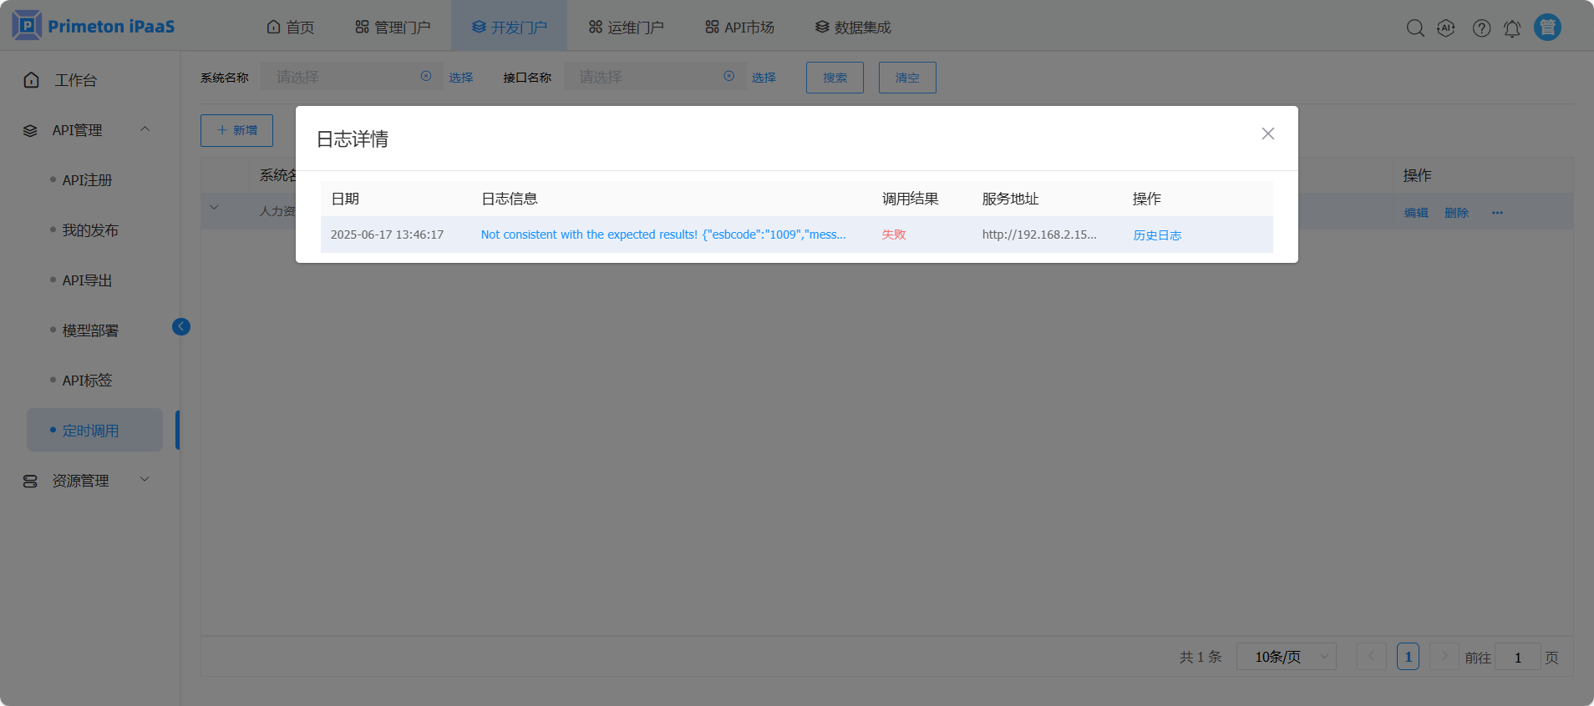The height and width of the screenshot is (706, 1594).
Task: Collapse the API管理 menu section
Action: pyautogui.click(x=145, y=129)
